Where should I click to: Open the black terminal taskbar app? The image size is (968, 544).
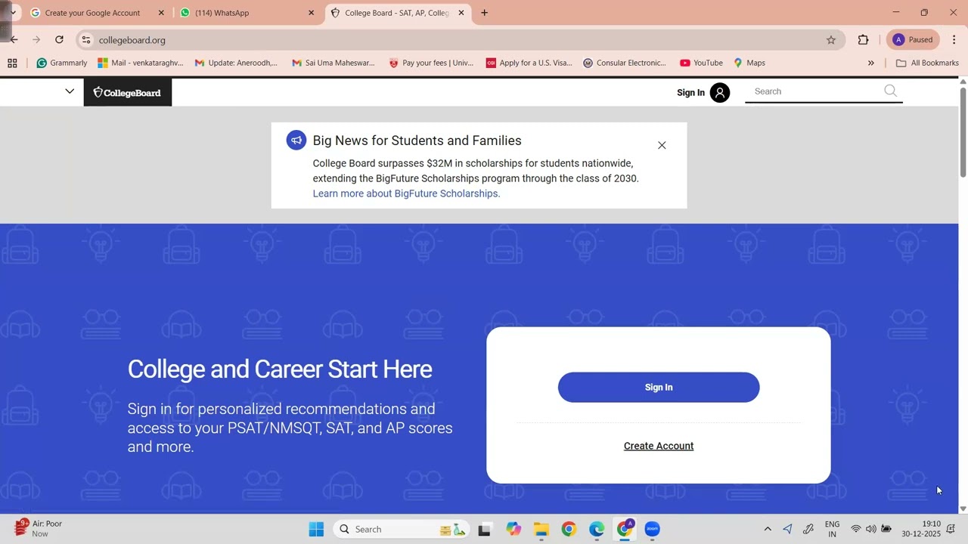pyautogui.click(x=485, y=530)
